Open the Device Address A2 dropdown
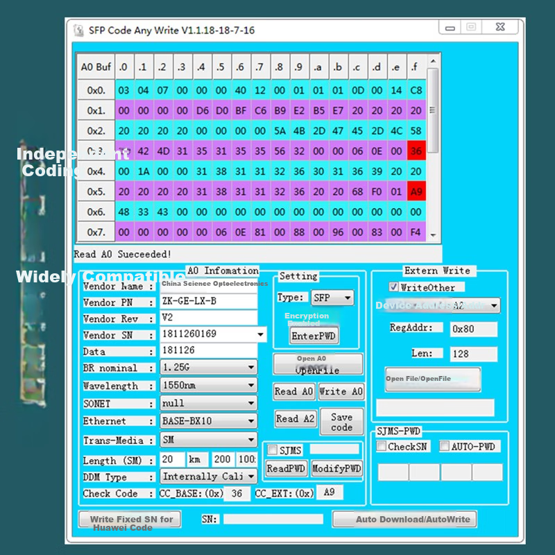This screenshot has width=555, height=555. click(493, 305)
